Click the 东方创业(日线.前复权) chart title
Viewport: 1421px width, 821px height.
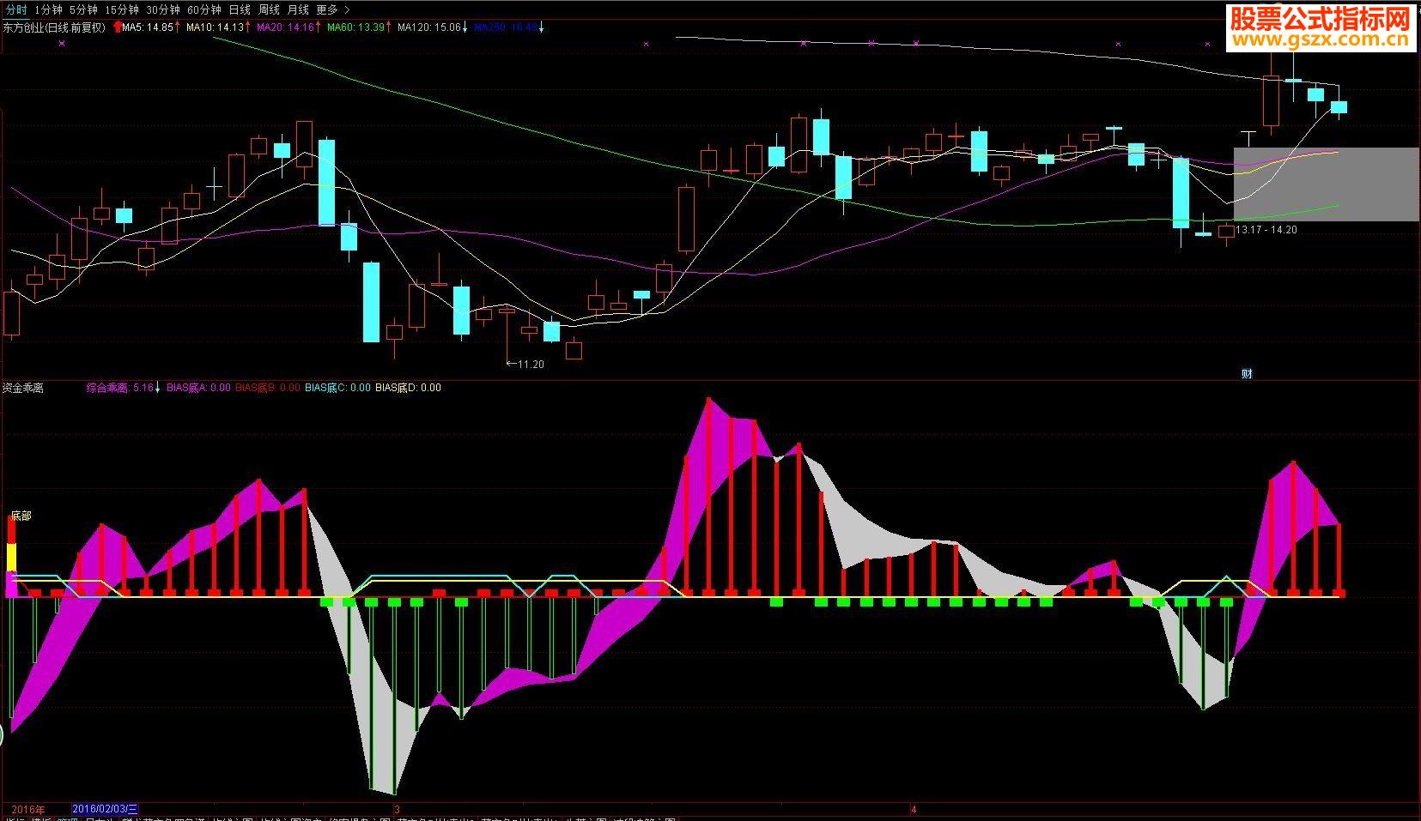(x=54, y=27)
